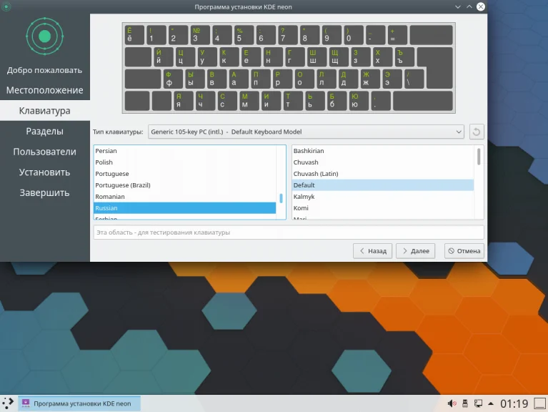Click the reset keyboard model icon button
This screenshot has width=548, height=412.
pos(477,132)
